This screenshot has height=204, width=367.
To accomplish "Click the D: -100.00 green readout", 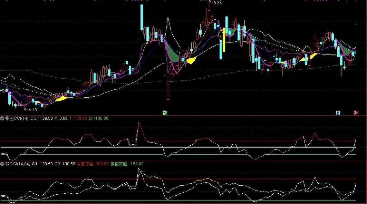I will click(99, 118).
